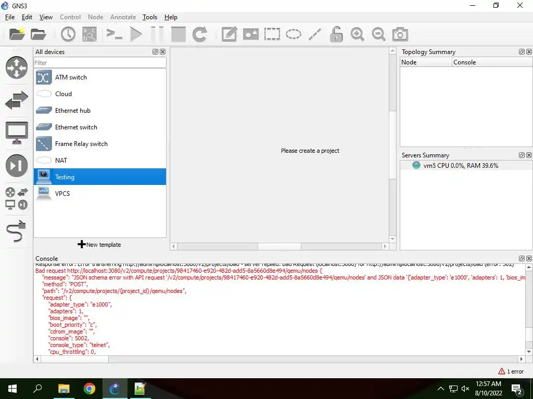Browse routers in the device sidebar
Image resolution: width=533 pixels, height=399 pixels.
17,68
